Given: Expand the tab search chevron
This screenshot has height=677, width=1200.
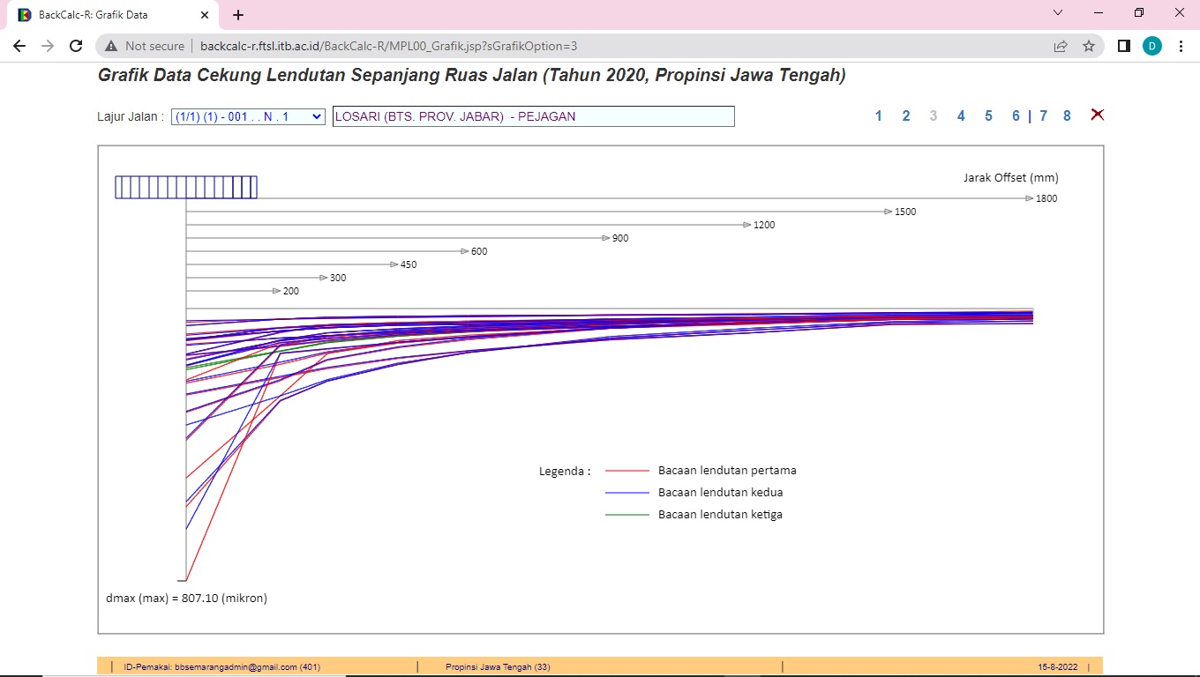Looking at the screenshot, I should click(x=1059, y=13).
